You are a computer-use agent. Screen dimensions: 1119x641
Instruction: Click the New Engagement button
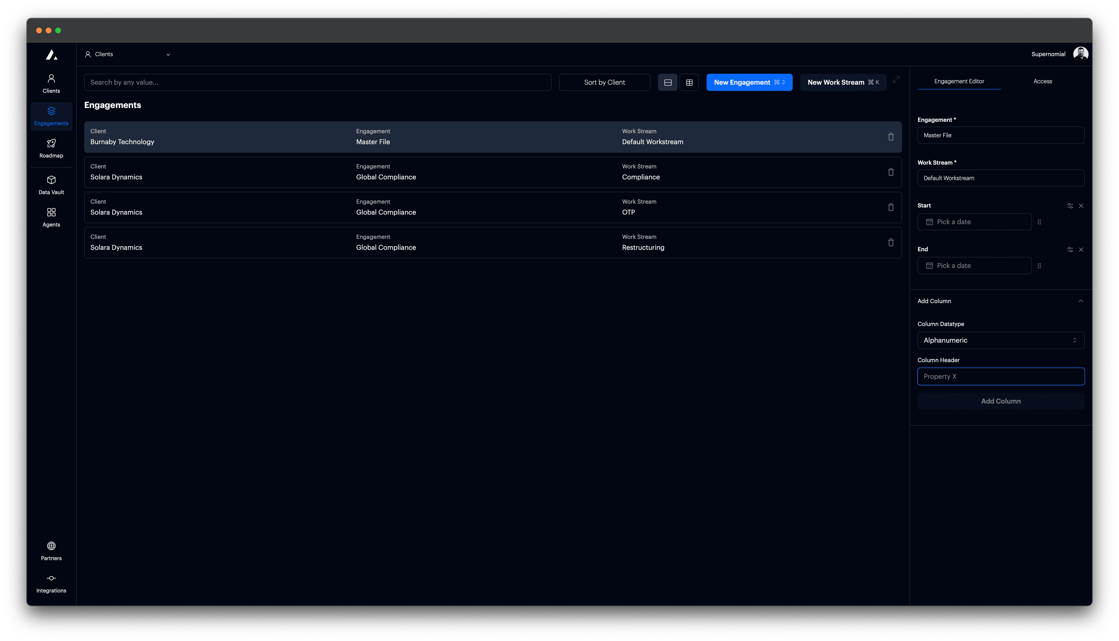[749, 82]
